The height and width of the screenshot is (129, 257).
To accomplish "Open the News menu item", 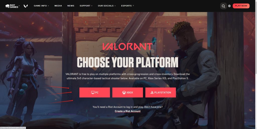I will tap(71, 6).
